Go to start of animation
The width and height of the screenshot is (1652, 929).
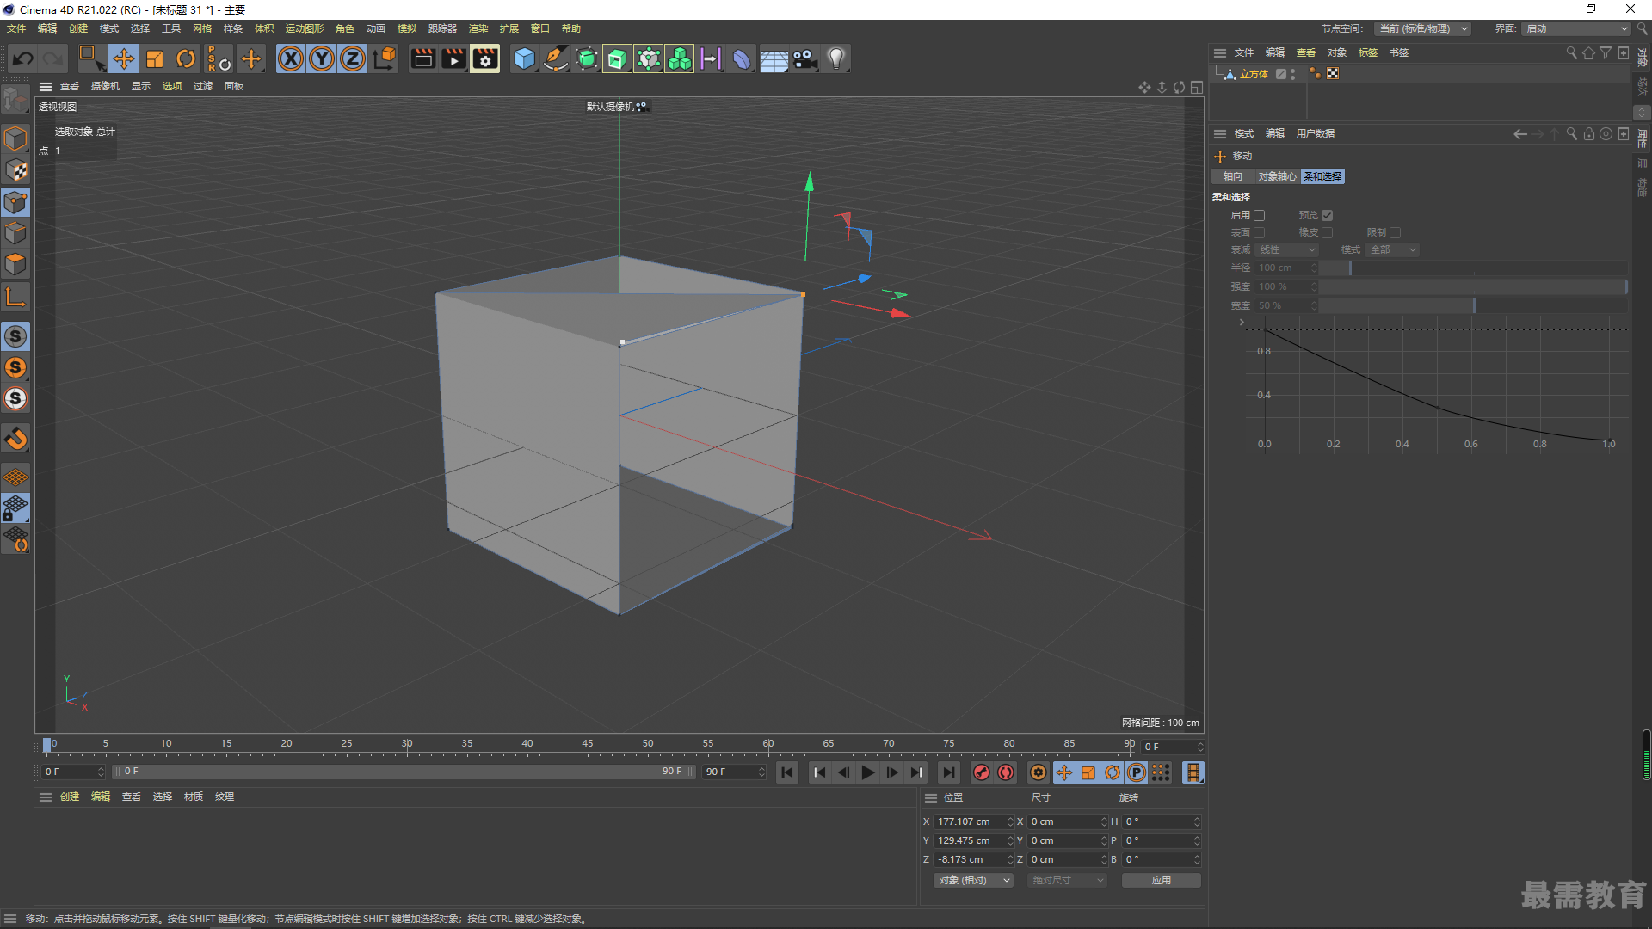pos(787,772)
